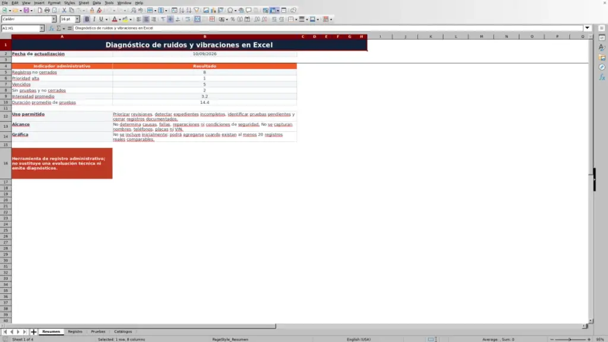Toggle Align Top vertical alignment
The height and width of the screenshot is (342, 608).
pos(163,20)
